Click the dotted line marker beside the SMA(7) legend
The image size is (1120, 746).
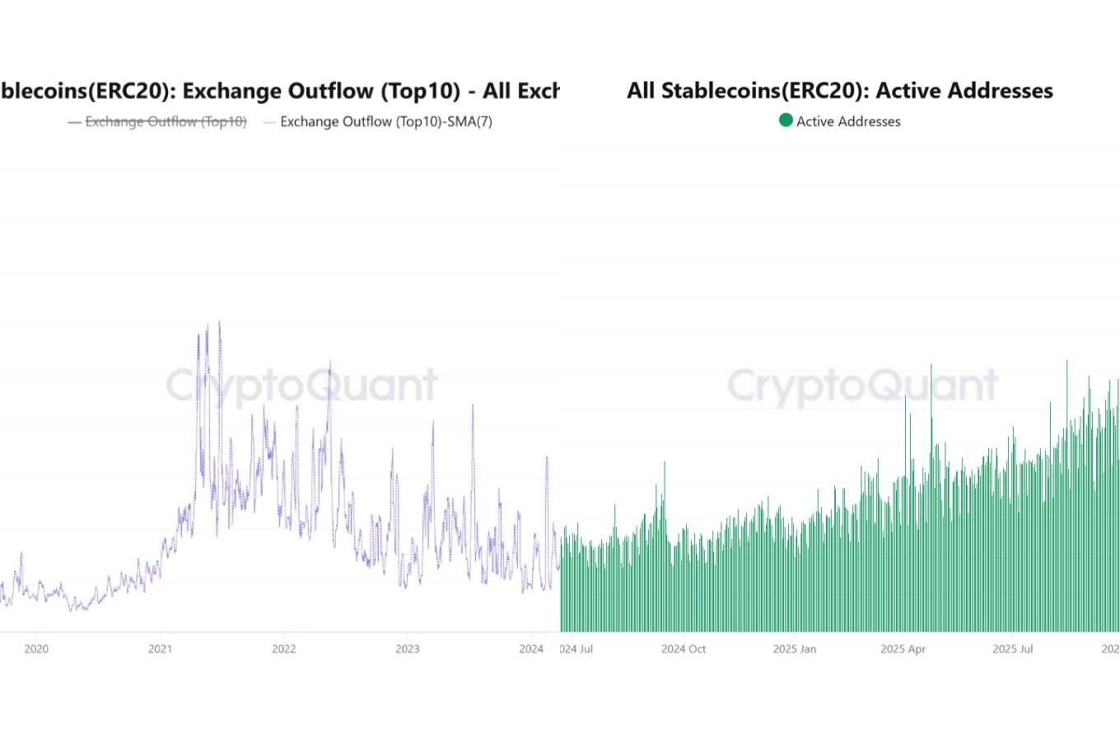[268, 122]
